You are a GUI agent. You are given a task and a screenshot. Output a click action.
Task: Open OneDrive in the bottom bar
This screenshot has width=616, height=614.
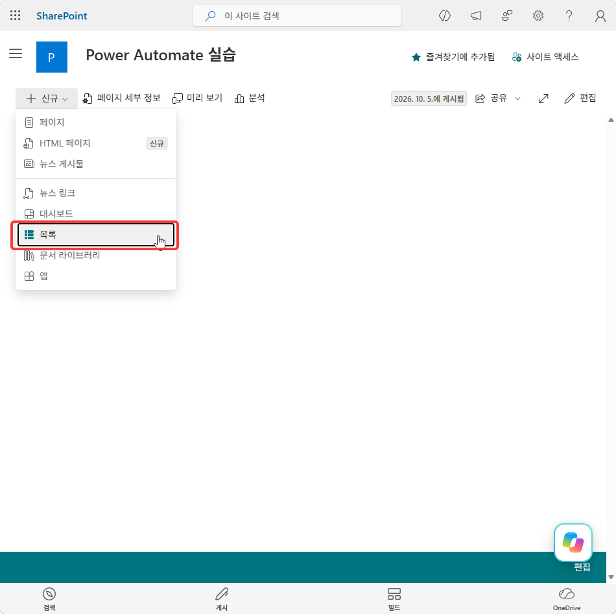coord(567,598)
